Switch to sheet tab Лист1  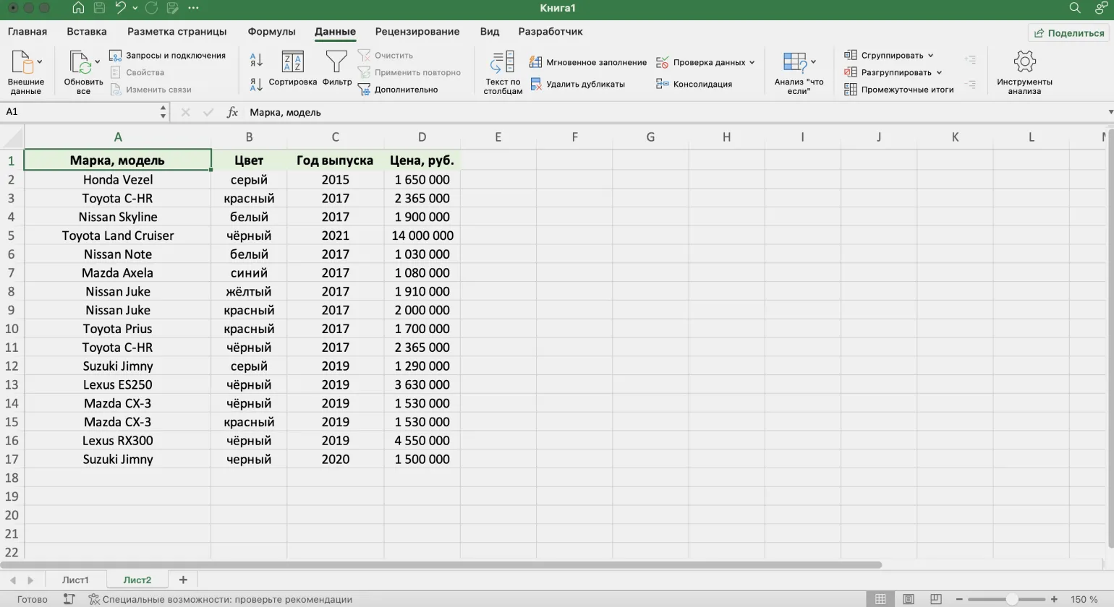[x=75, y=580]
